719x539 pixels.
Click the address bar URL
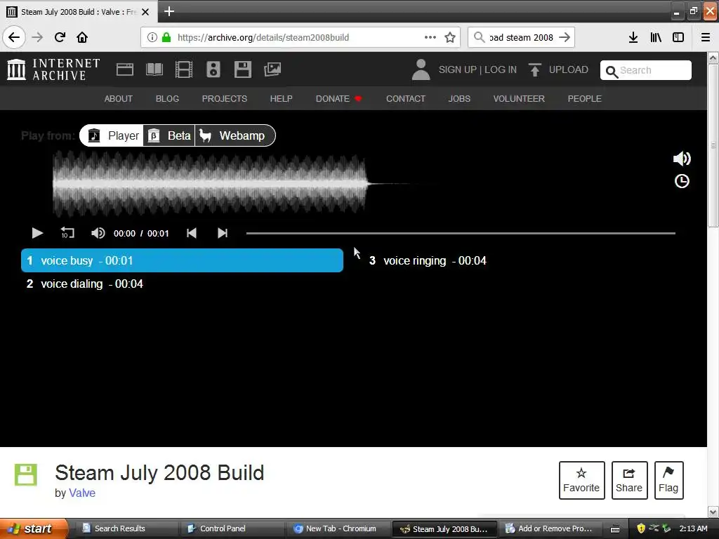tap(263, 38)
